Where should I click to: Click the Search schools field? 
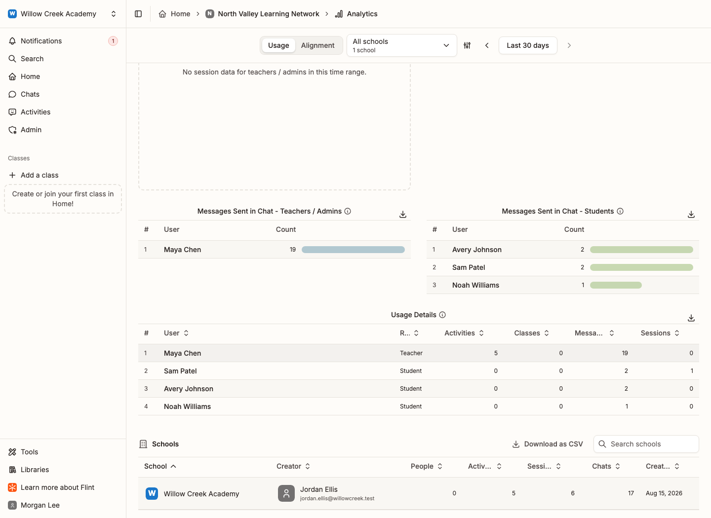pos(646,444)
